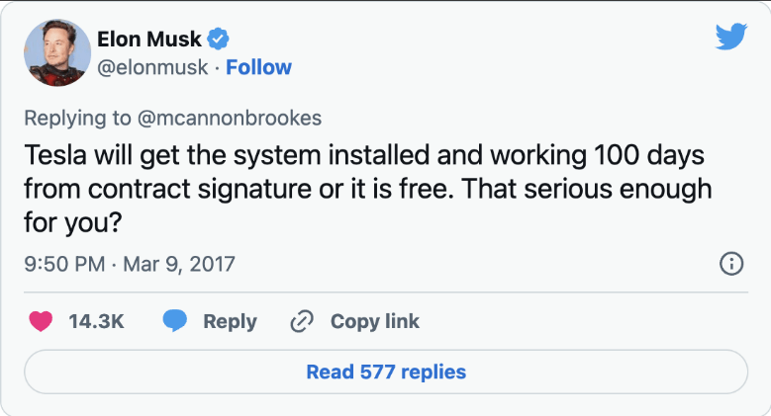
Task: Click the 14.3K likes count
Action: pos(96,322)
